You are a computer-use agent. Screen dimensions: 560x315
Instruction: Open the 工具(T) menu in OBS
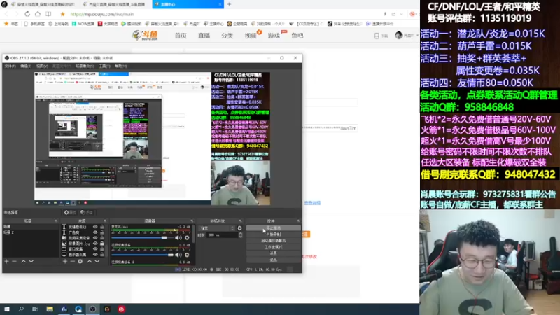(104, 66)
